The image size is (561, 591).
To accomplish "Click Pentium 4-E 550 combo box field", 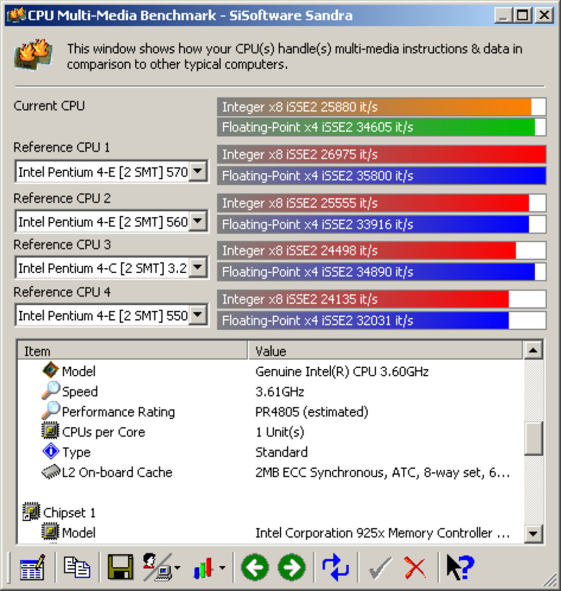I will [111, 315].
